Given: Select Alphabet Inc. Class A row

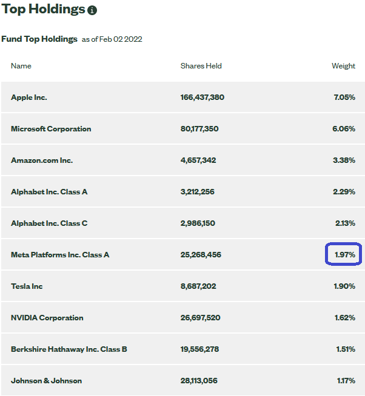Looking at the screenshot, I should (183, 191).
